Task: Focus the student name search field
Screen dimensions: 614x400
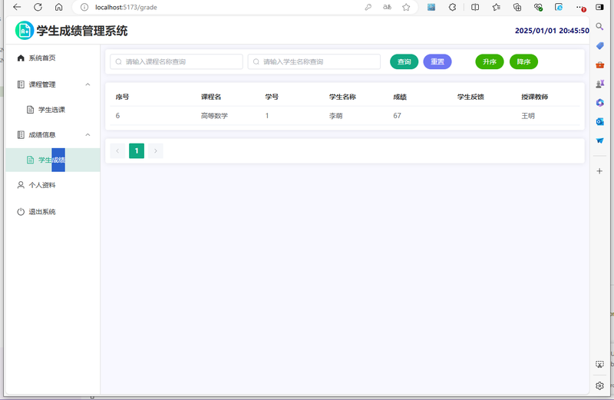Action: [x=314, y=62]
